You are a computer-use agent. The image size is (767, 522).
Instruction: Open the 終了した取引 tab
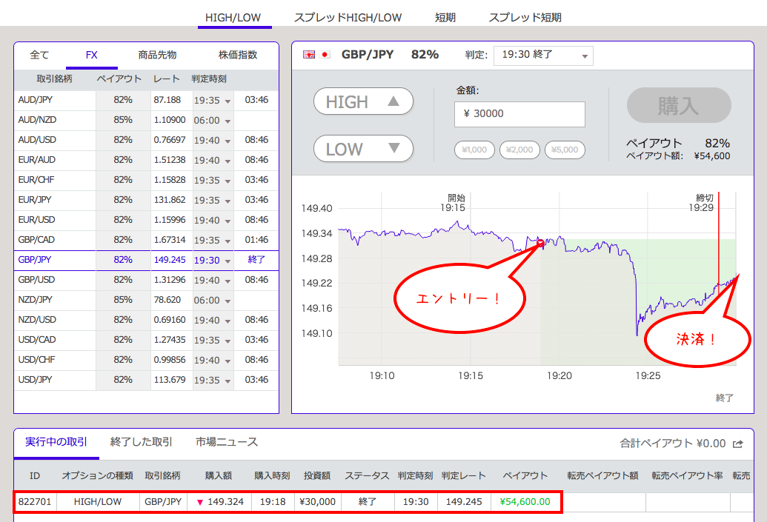[141, 442]
